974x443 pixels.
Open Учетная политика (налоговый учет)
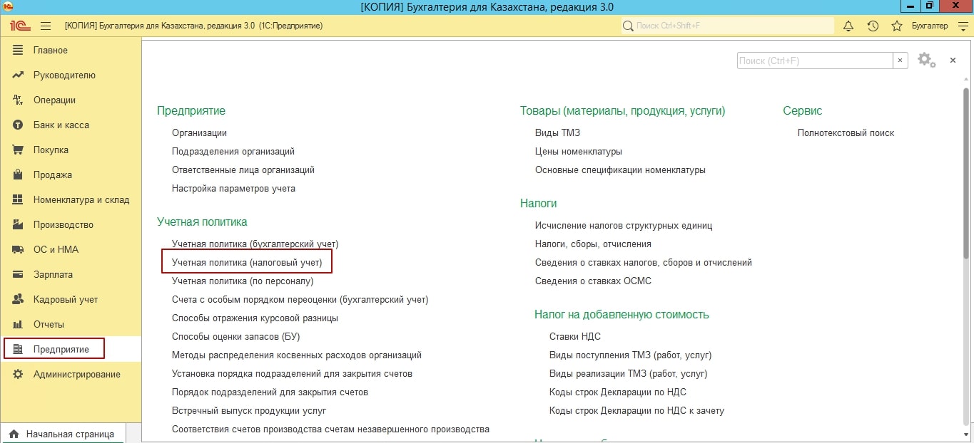247,263
